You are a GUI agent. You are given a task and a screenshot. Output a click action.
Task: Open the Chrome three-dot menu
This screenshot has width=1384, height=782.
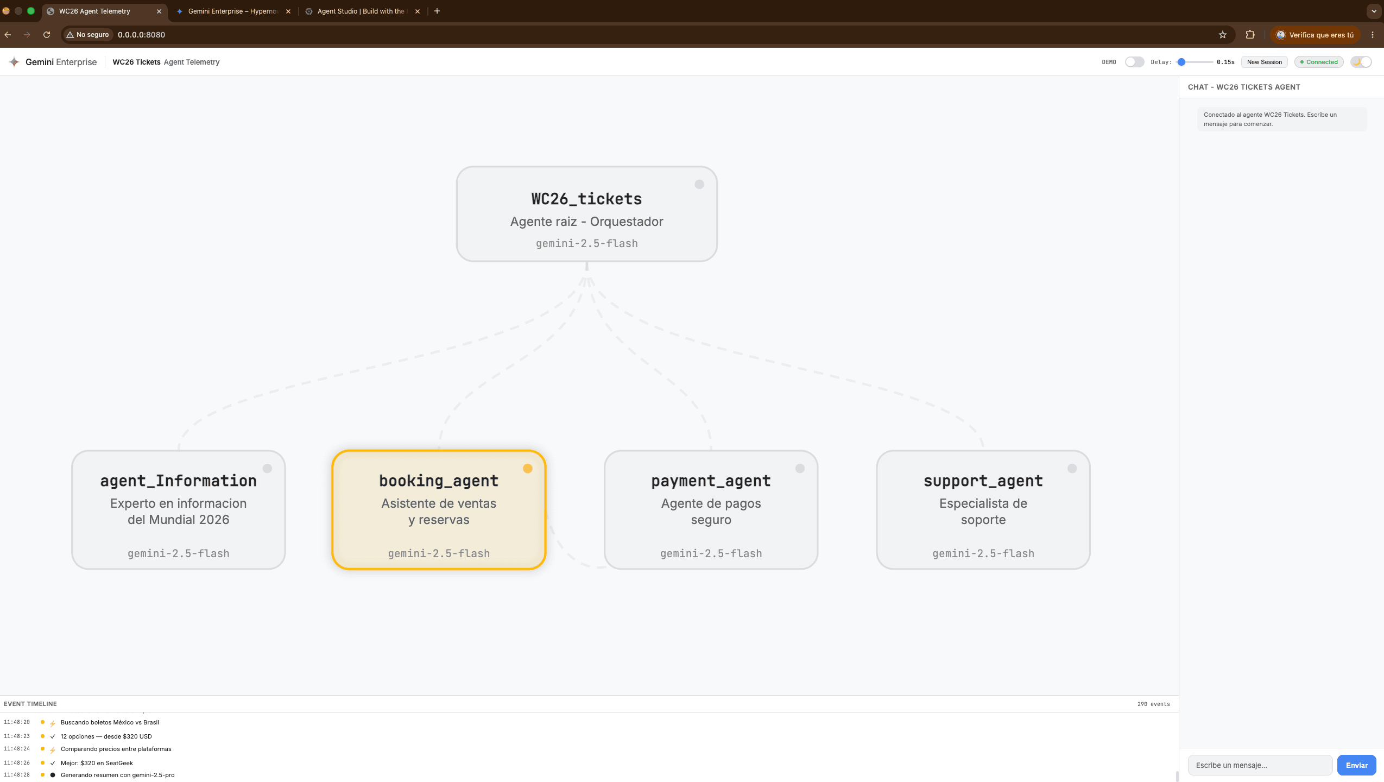pyautogui.click(x=1373, y=35)
